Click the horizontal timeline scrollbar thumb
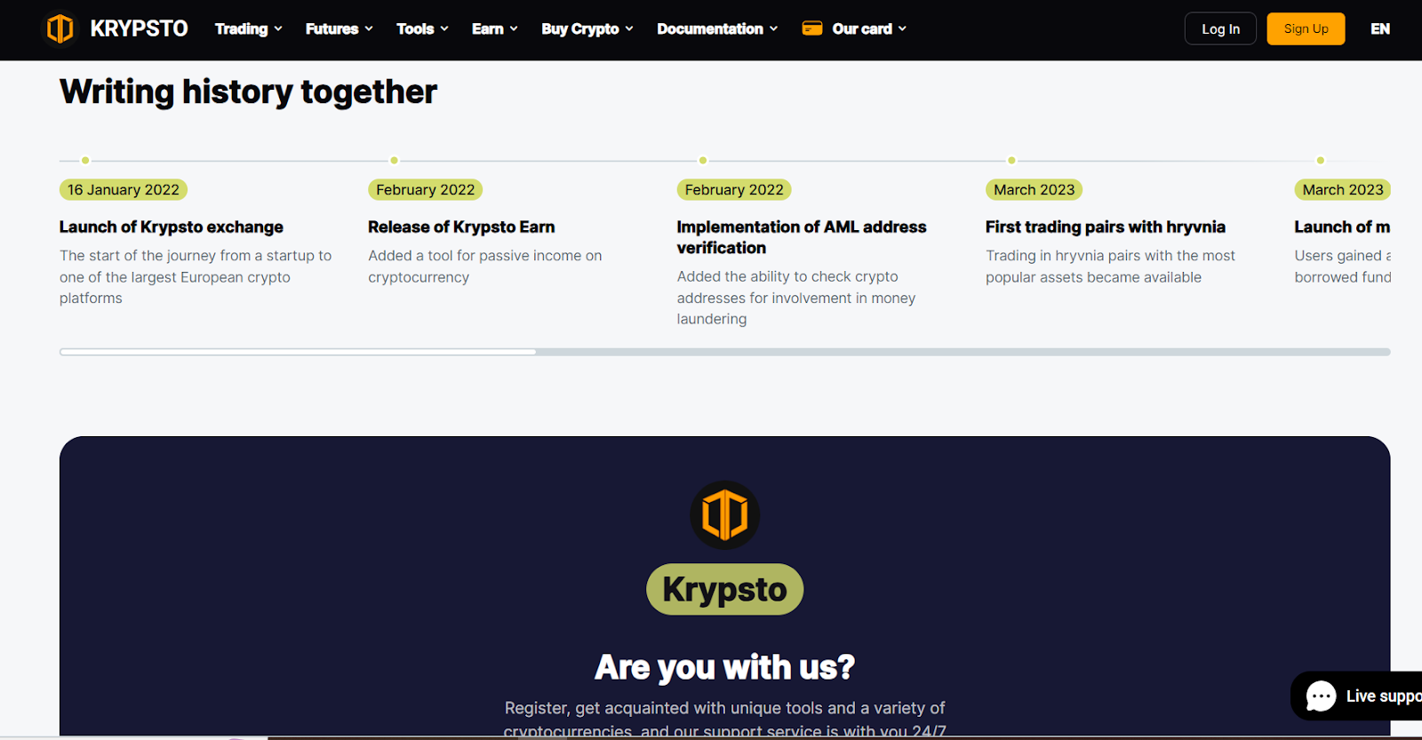The height and width of the screenshot is (740, 1422). tap(298, 352)
